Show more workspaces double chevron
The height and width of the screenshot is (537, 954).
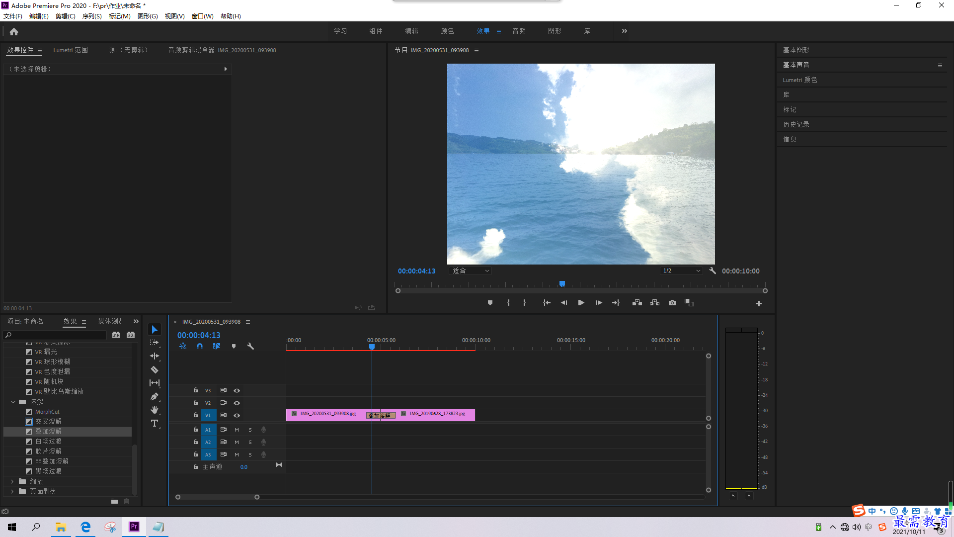click(x=625, y=31)
